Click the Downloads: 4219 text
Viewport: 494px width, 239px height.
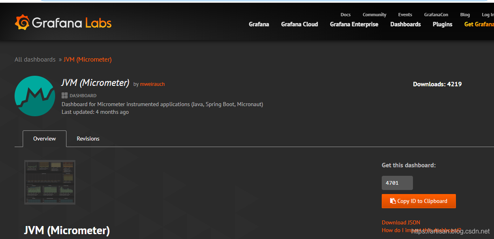(437, 84)
